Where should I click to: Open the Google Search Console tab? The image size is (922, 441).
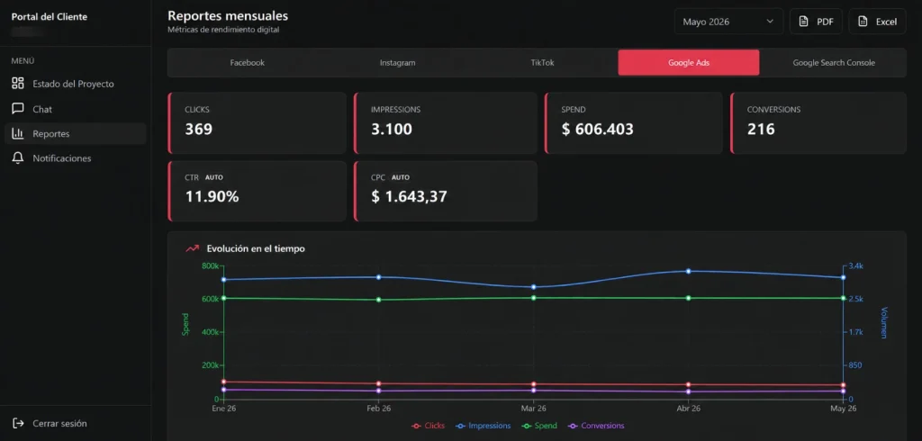pos(833,63)
